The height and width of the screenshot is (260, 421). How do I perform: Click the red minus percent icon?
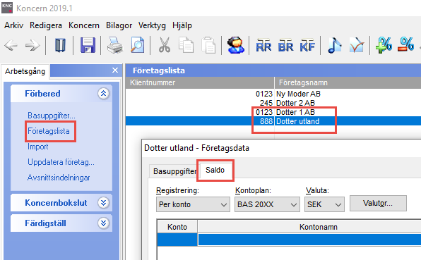coord(405,44)
